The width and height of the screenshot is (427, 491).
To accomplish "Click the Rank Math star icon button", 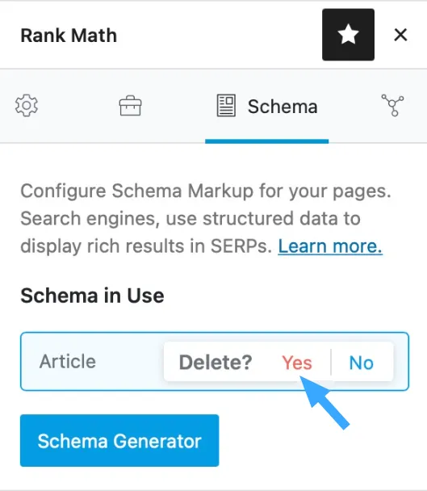I will (x=348, y=35).
